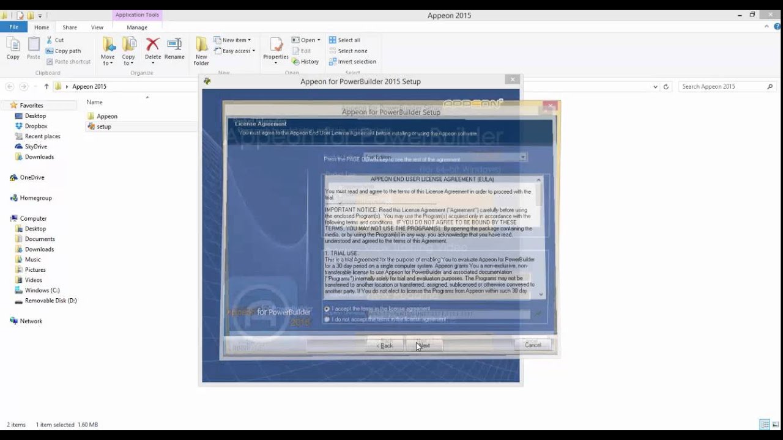The width and height of the screenshot is (783, 440).
Task: Switch to the Manage ribbon tab
Action: pos(137,28)
